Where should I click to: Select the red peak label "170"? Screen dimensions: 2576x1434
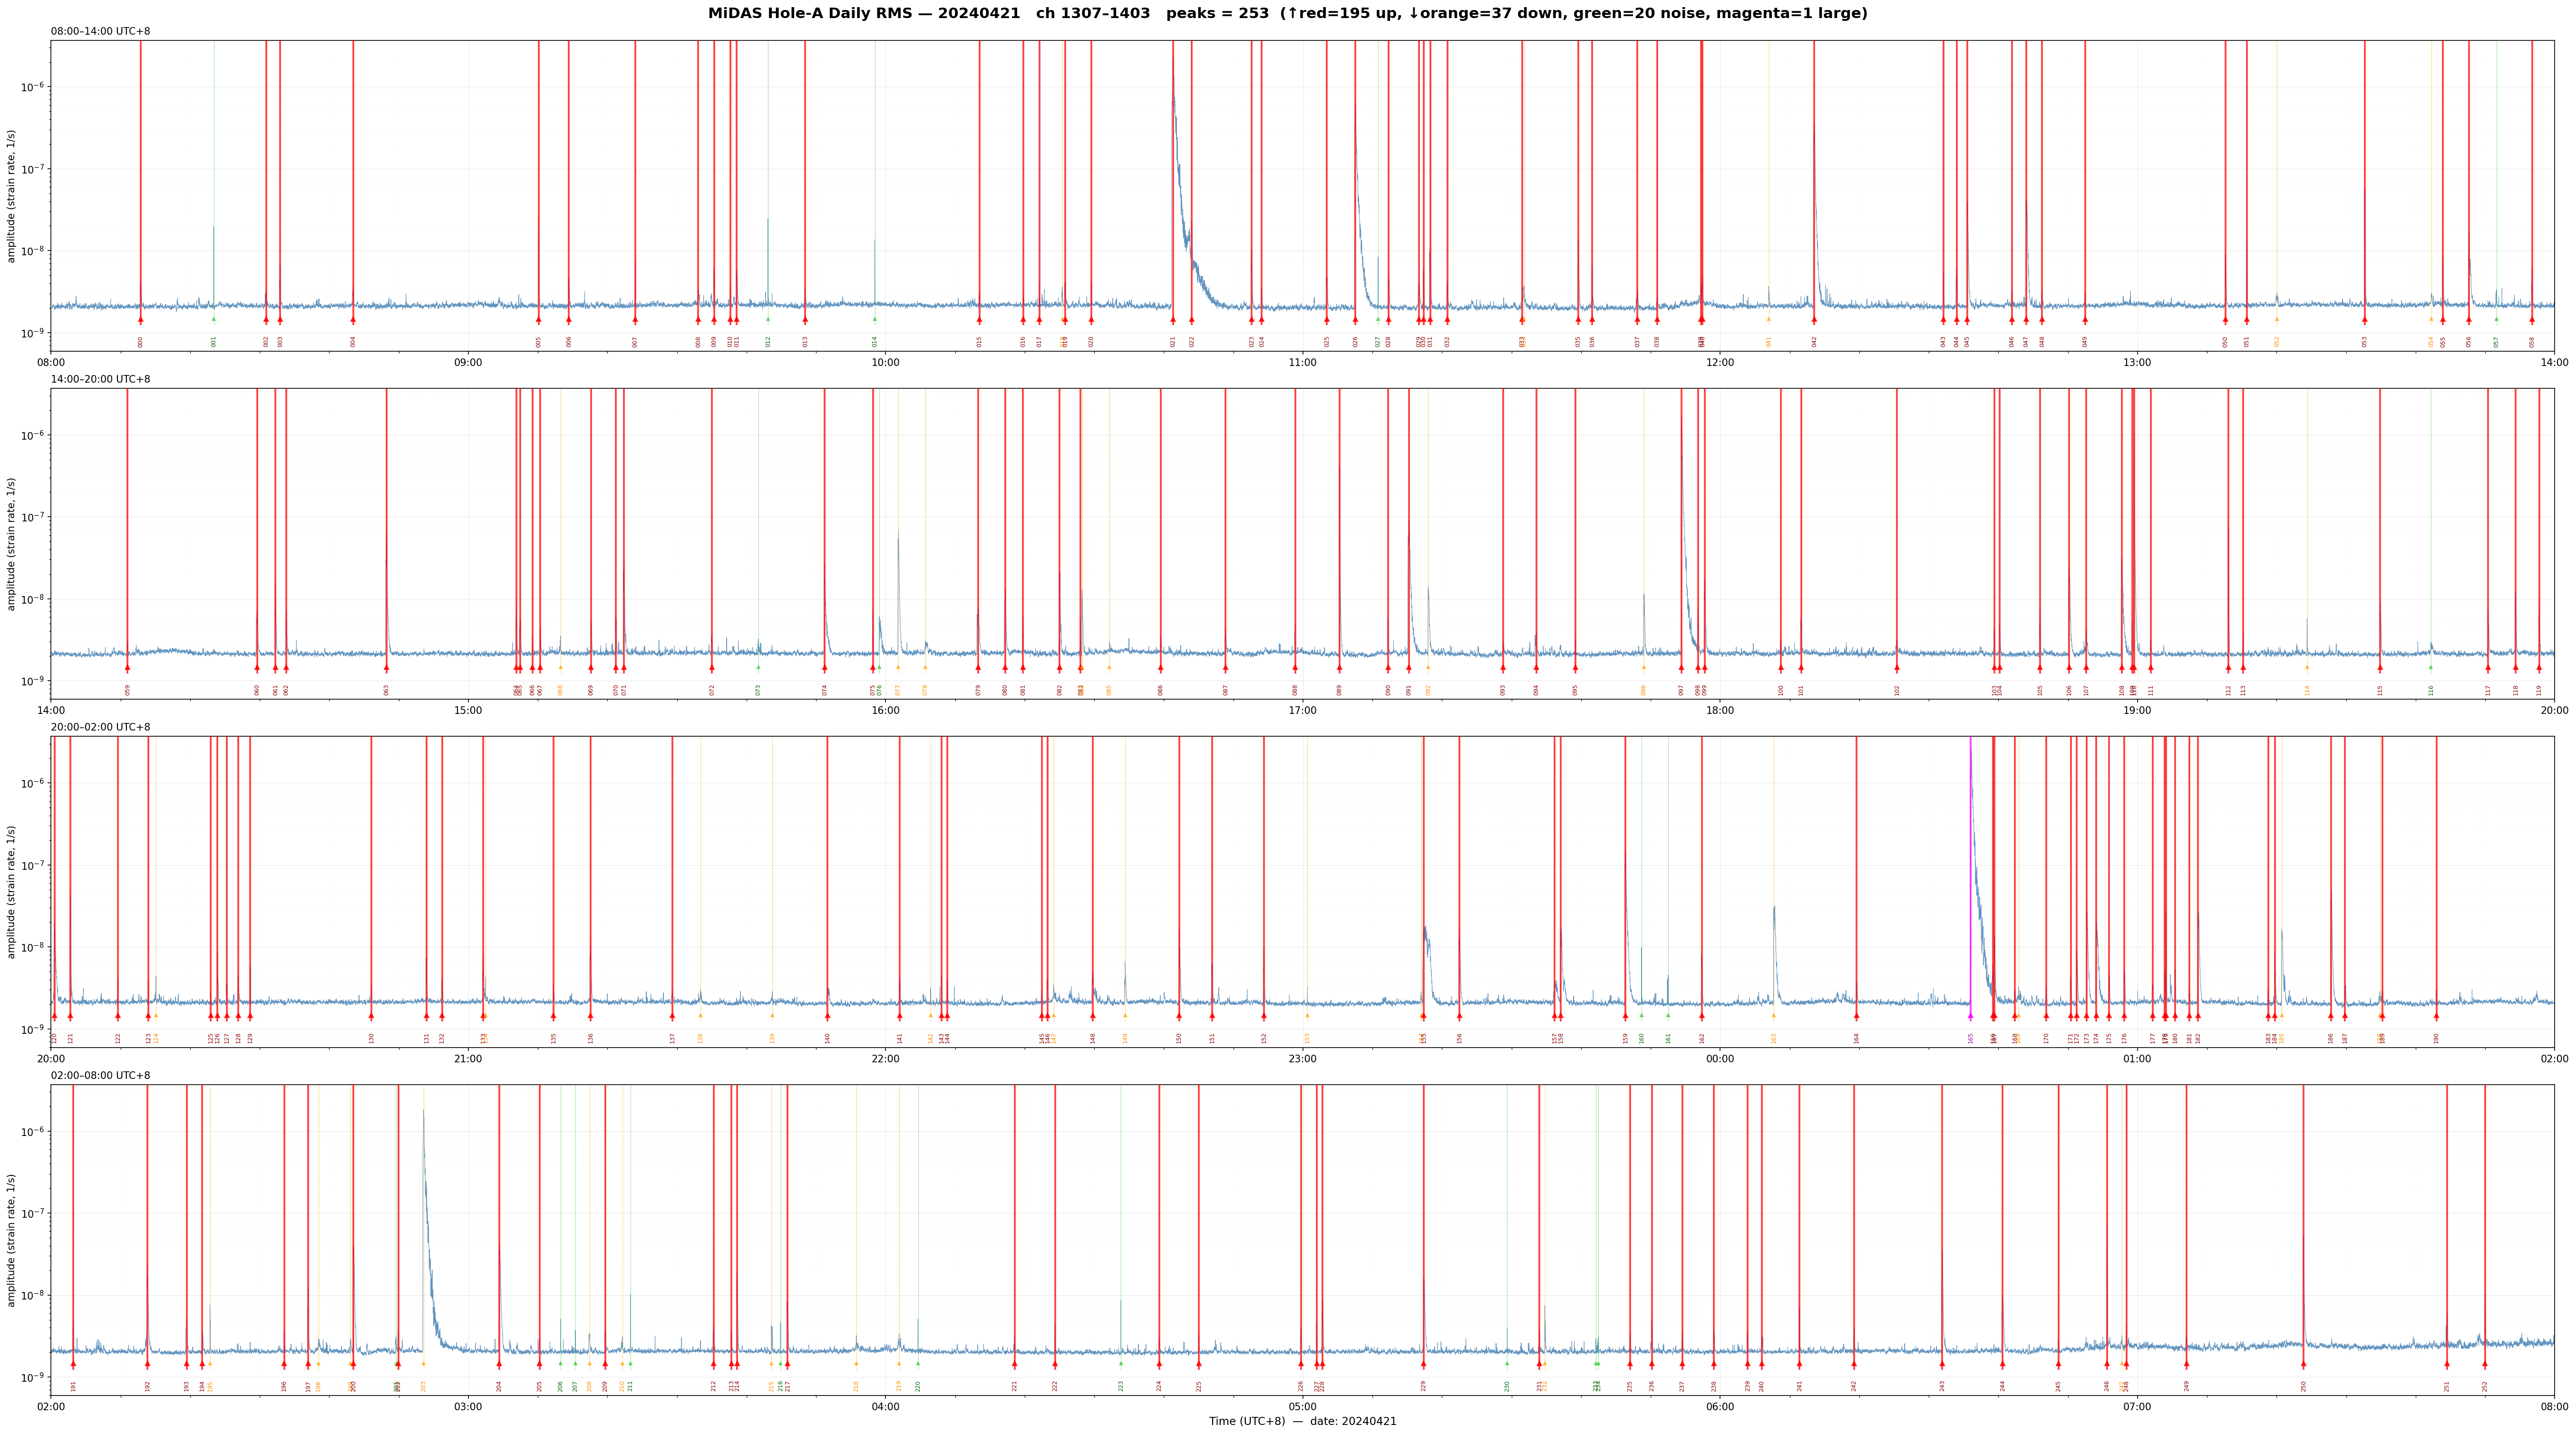[2046, 1038]
